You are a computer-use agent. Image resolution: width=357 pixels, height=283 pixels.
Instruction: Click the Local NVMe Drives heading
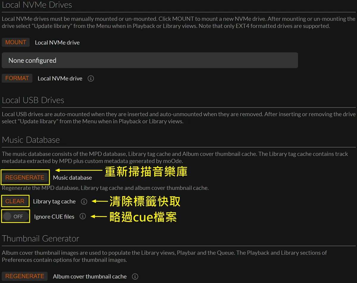tap(37, 5)
